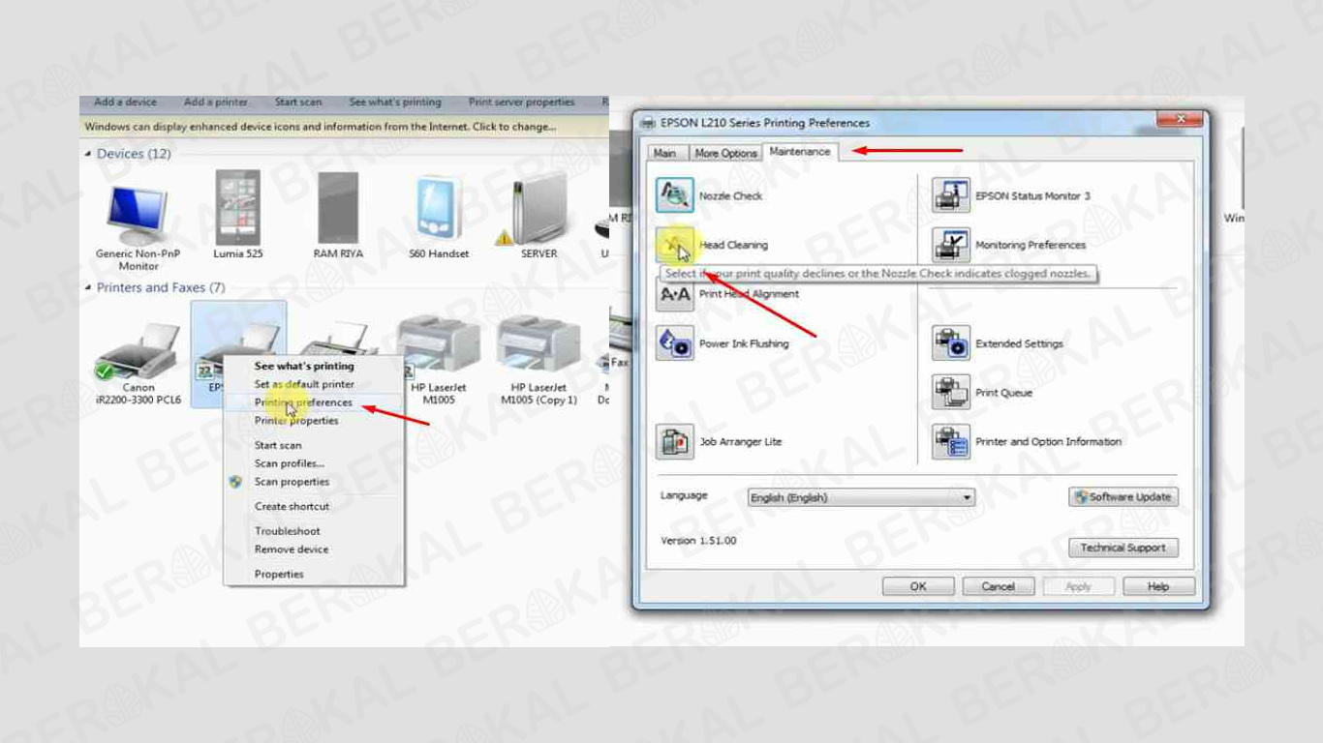Image resolution: width=1323 pixels, height=743 pixels.
Task: Select HP LaserJet M1005 (Copy 1) printer
Action: tap(538, 360)
